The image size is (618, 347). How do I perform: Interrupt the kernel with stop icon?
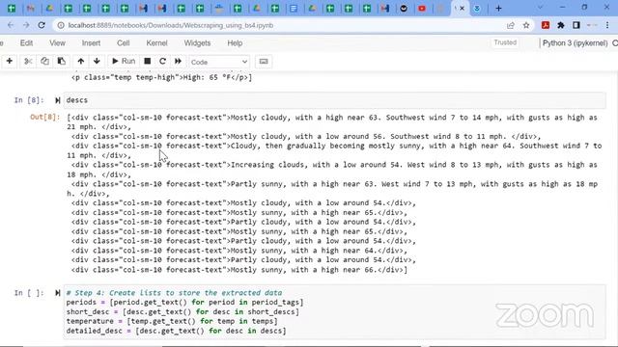point(148,62)
